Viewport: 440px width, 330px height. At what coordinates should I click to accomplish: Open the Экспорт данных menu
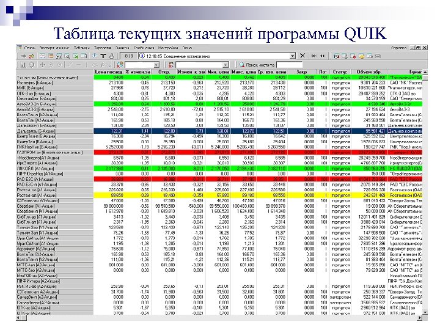pyautogui.click(x=54, y=48)
